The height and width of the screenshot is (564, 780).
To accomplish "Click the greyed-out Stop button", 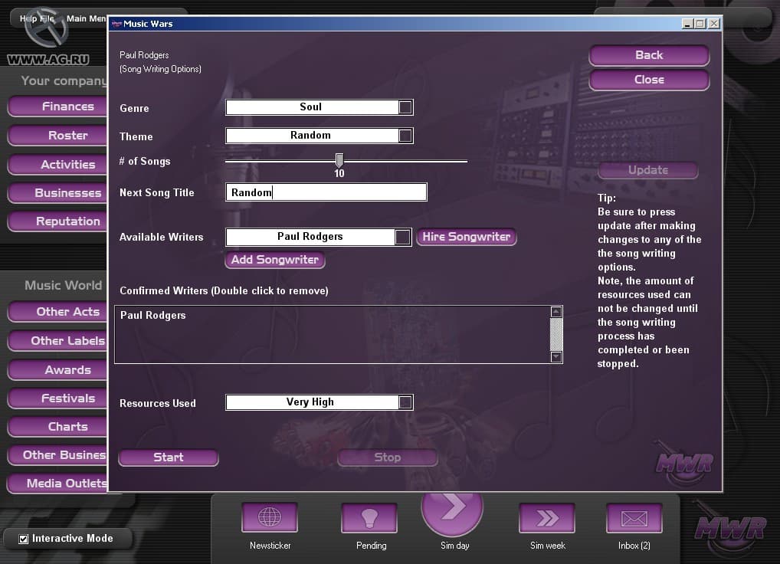I will point(387,457).
